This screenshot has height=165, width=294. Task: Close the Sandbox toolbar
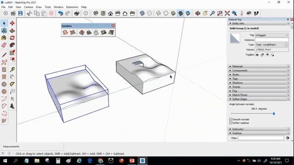click(x=113, y=26)
